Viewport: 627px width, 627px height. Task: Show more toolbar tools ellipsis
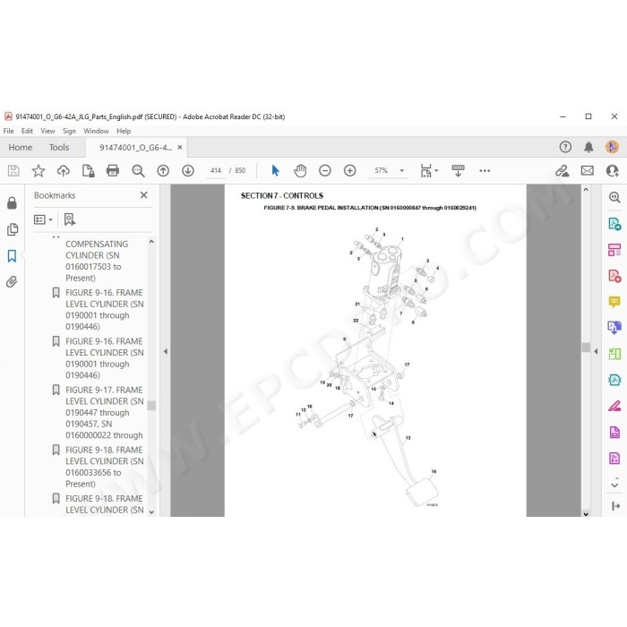pos(485,171)
